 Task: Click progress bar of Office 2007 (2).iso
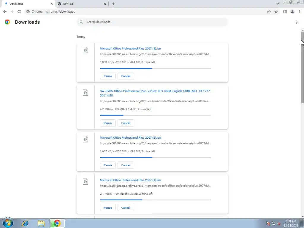click(x=156, y=157)
